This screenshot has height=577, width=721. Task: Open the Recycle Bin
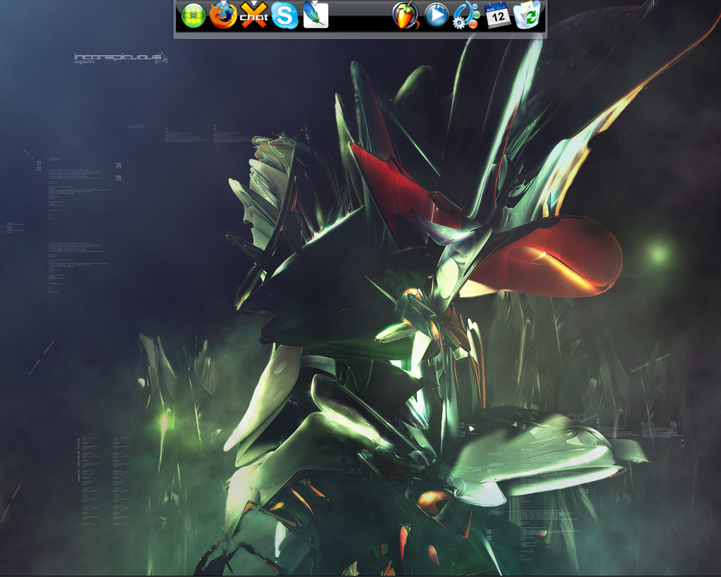(x=527, y=15)
